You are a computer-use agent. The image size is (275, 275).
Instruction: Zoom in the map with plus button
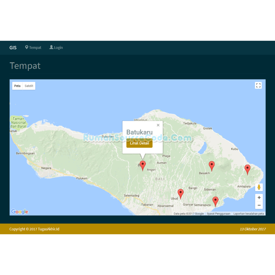point(259,198)
